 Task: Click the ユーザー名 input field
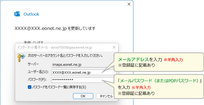pos(83,73)
